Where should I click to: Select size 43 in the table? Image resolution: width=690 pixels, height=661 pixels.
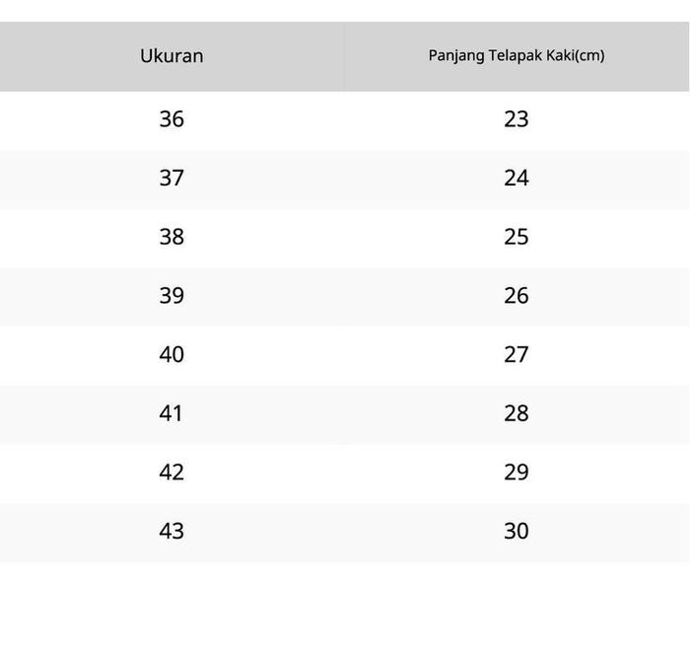172,531
